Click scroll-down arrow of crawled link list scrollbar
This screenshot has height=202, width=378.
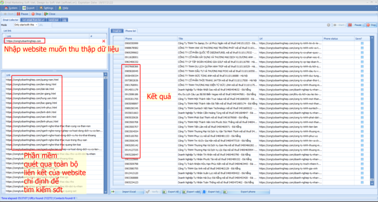(105, 192)
